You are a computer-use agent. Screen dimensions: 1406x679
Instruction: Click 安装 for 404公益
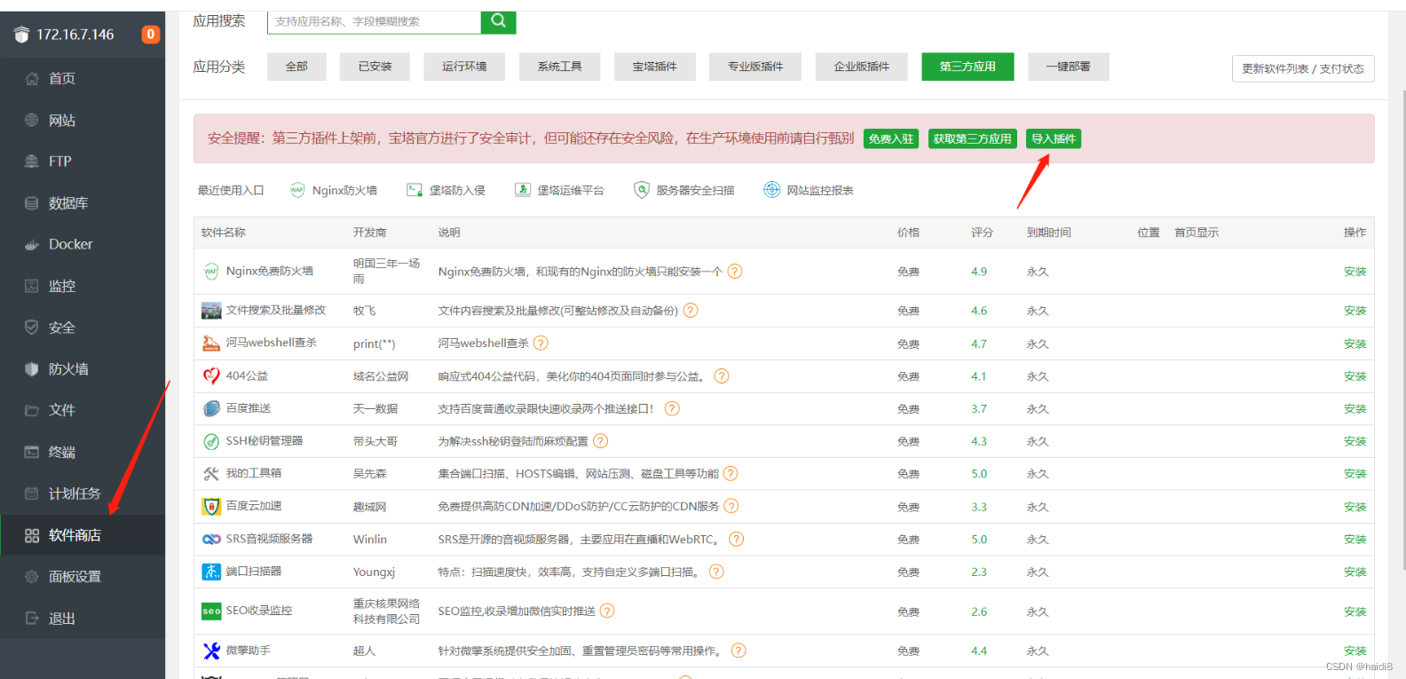(x=1355, y=376)
